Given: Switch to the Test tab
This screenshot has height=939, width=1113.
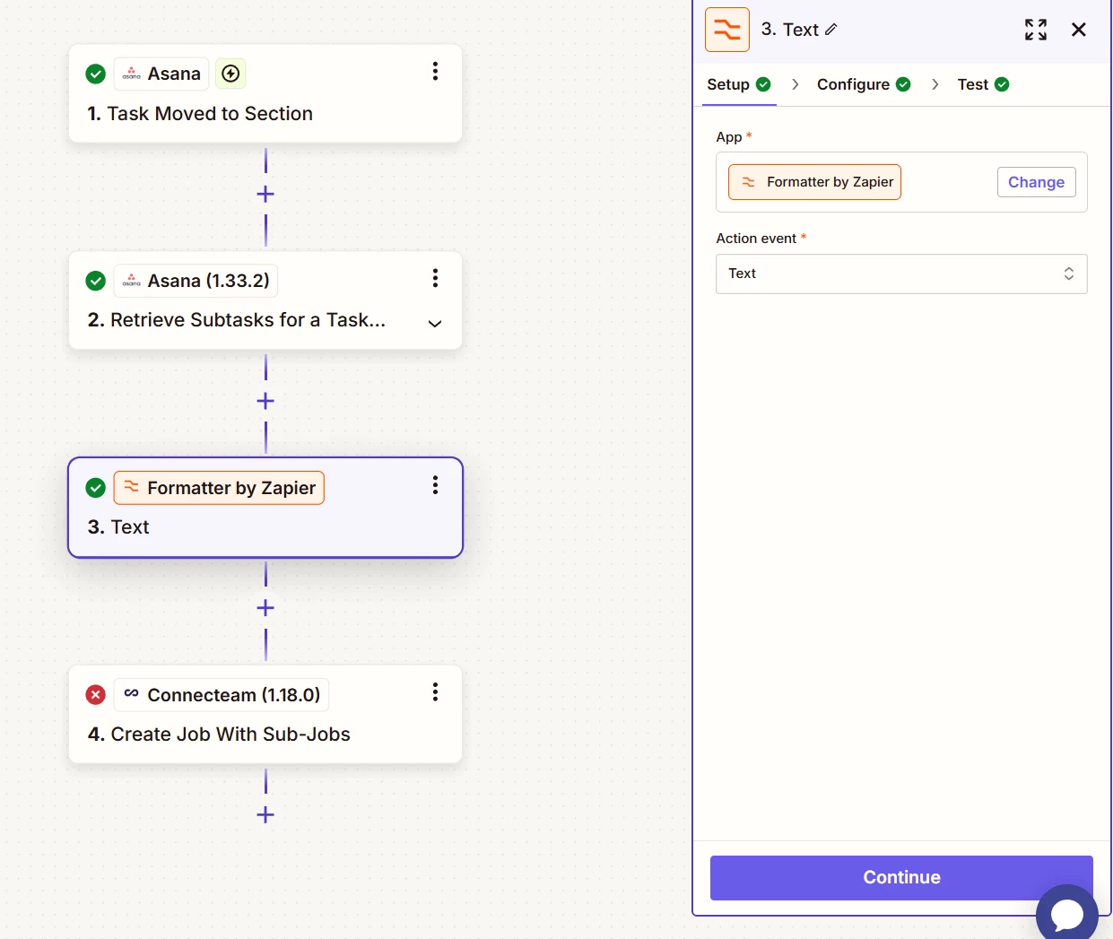Looking at the screenshot, I should [983, 84].
